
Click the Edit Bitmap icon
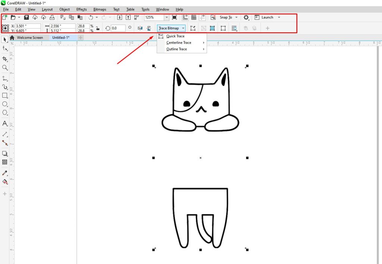(193, 28)
